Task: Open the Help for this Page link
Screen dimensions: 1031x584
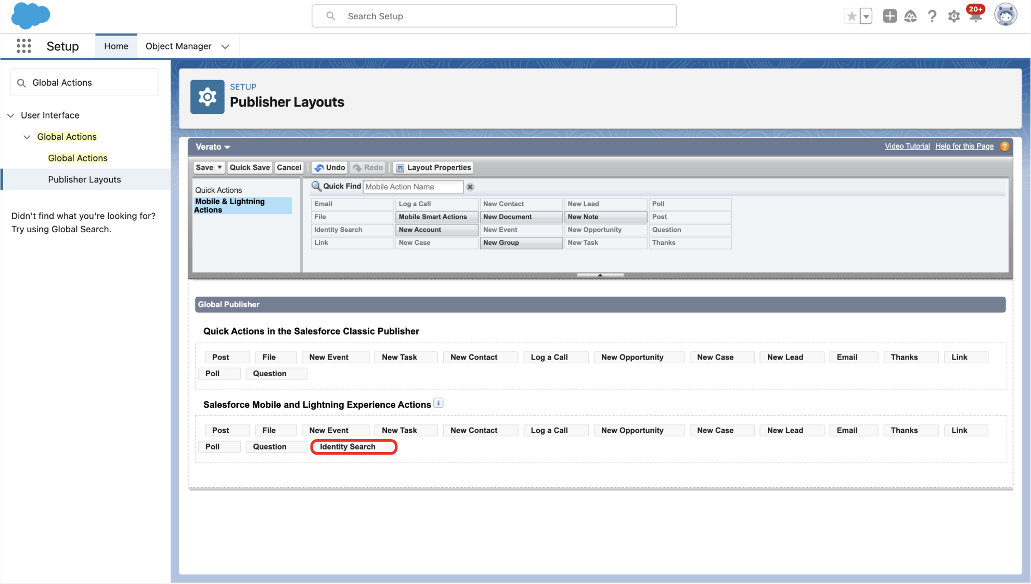Action: pos(964,146)
